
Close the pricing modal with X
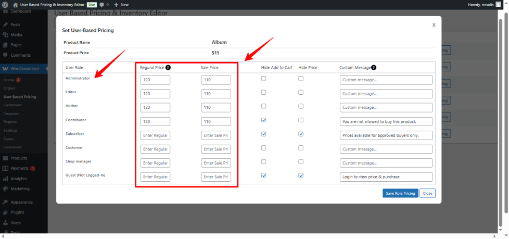(434, 25)
